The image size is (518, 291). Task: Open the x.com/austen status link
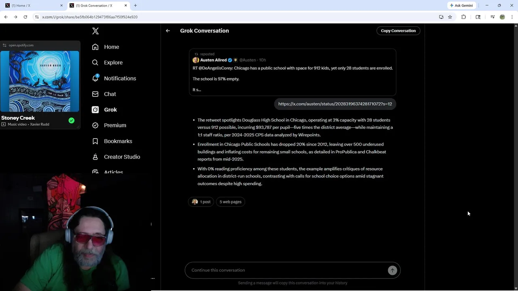coord(335,104)
